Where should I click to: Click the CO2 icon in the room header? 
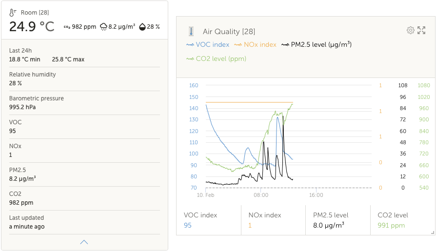click(67, 27)
